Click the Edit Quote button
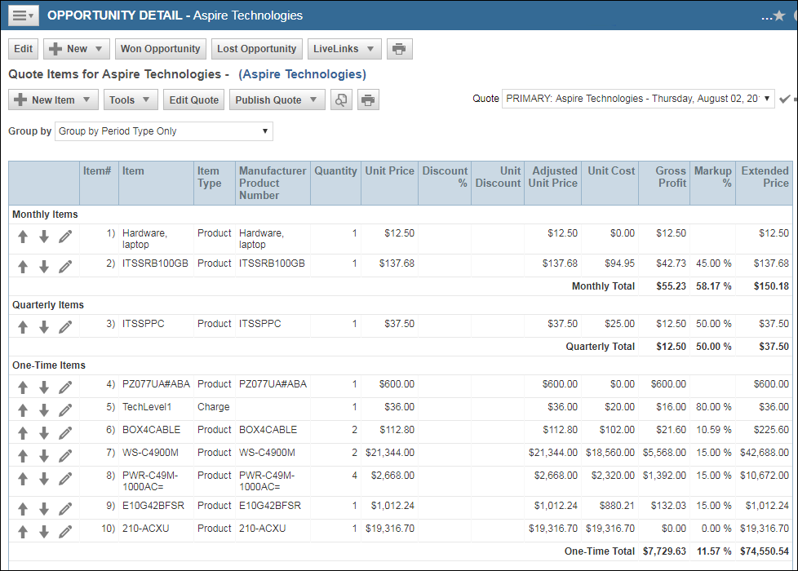Screen dimensions: 798x571 [x=193, y=100]
